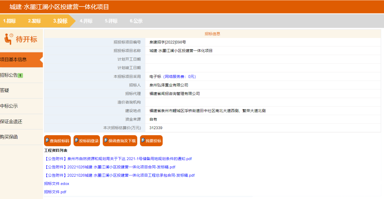Go to the 1.招标 step

10,21
